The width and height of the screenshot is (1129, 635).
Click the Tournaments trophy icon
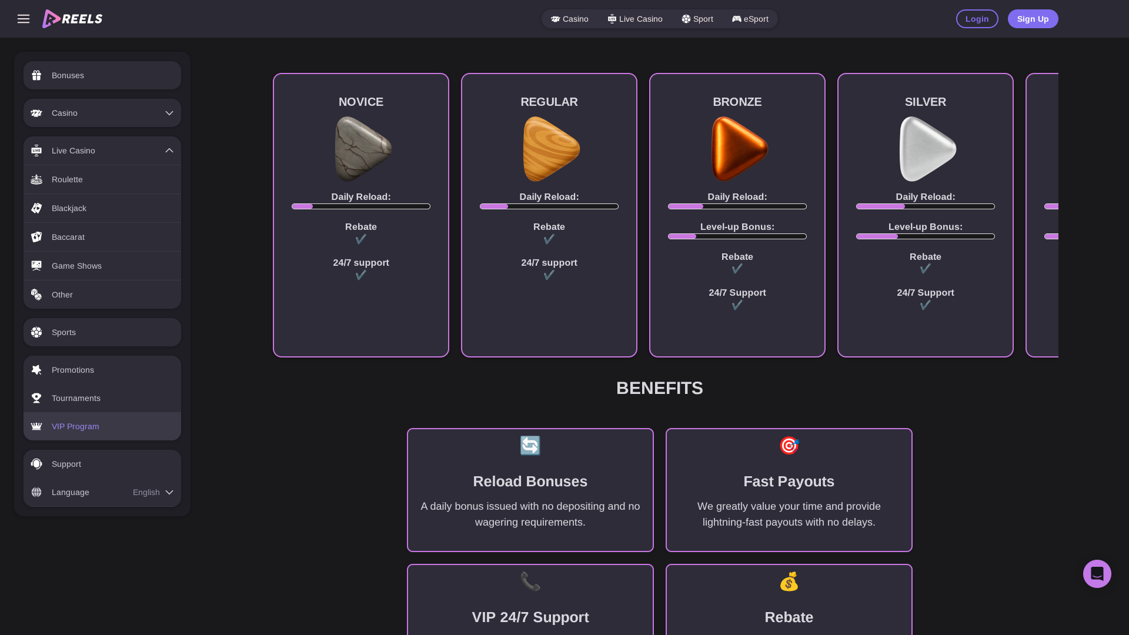pyautogui.click(x=36, y=398)
